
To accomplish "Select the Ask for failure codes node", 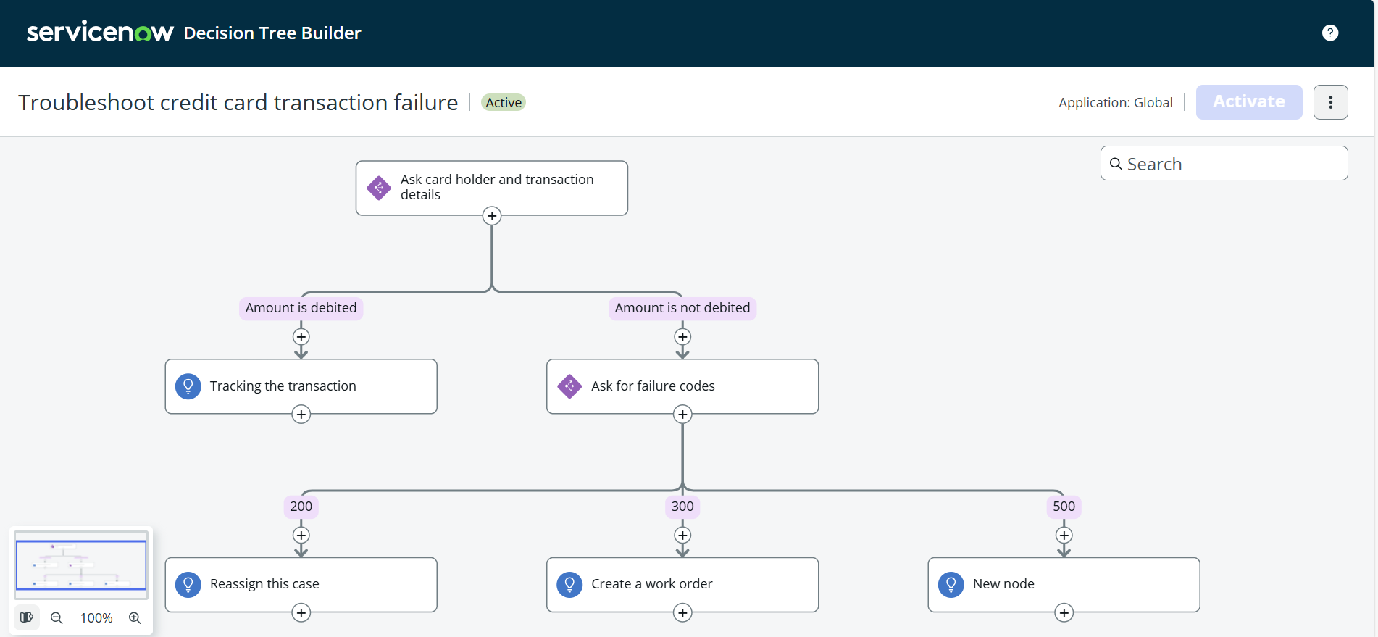I will click(x=682, y=386).
